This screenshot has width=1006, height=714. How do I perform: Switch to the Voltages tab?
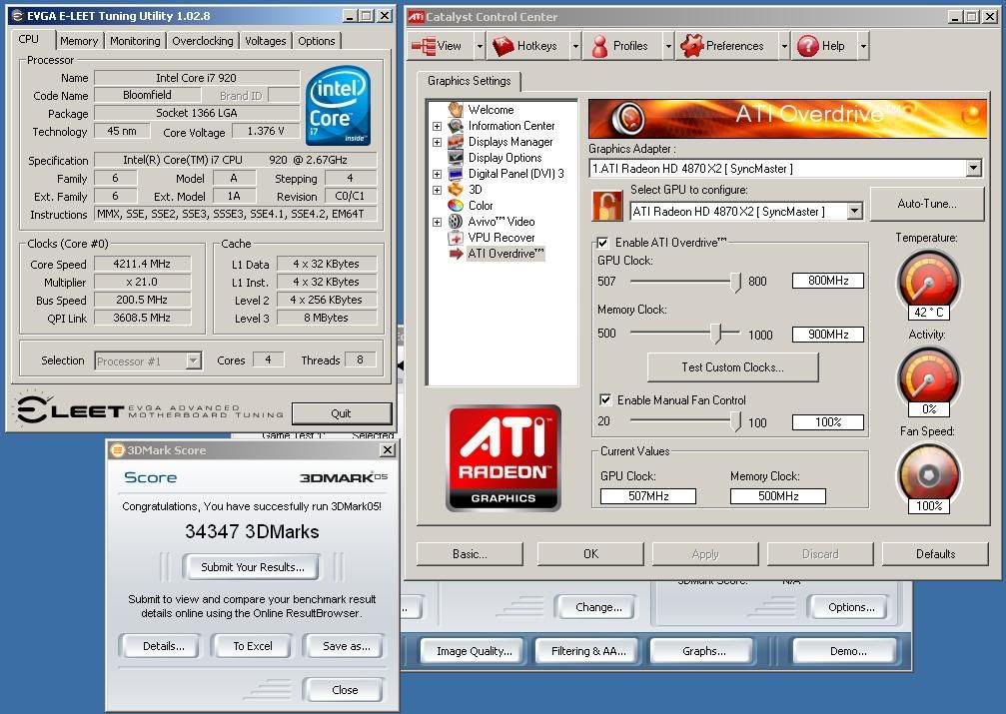[x=266, y=41]
